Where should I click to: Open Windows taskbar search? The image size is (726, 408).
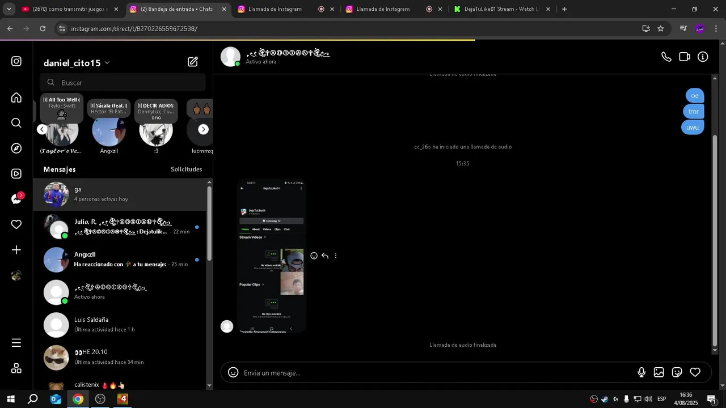pyautogui.click(x=33, y=399)
